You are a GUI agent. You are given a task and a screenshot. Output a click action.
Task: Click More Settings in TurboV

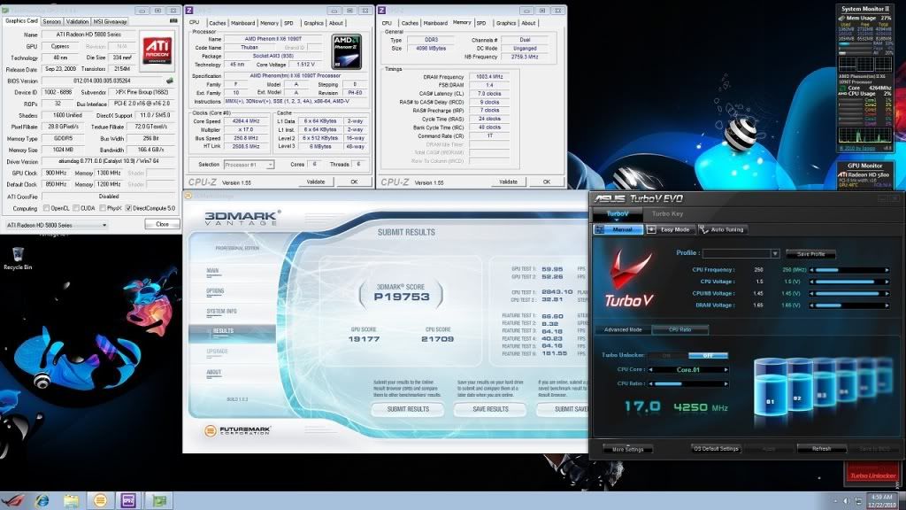point(627,449)
